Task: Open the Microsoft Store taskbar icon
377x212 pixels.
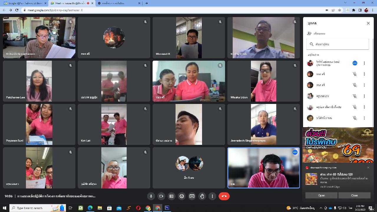Action: tap(109, 208)
